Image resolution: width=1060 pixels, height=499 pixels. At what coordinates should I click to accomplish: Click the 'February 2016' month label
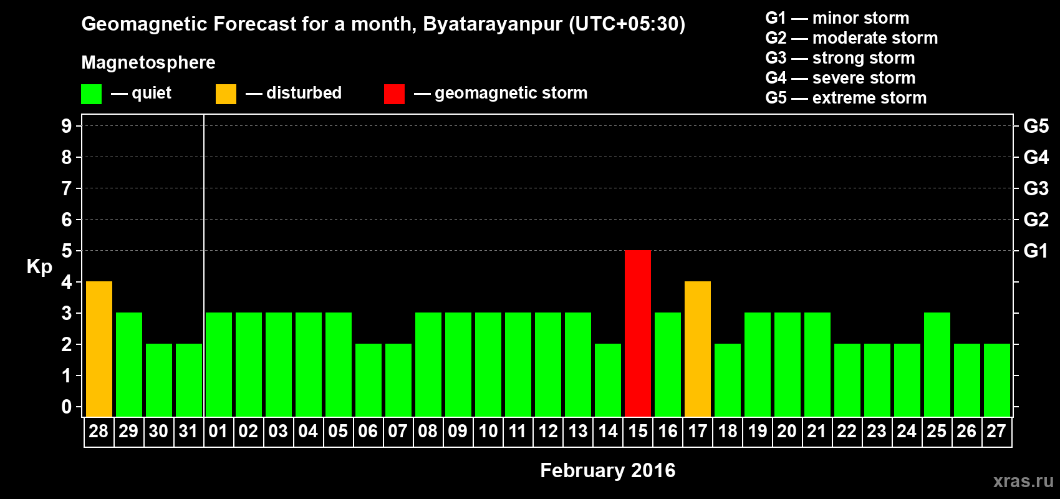pos(608,470)
